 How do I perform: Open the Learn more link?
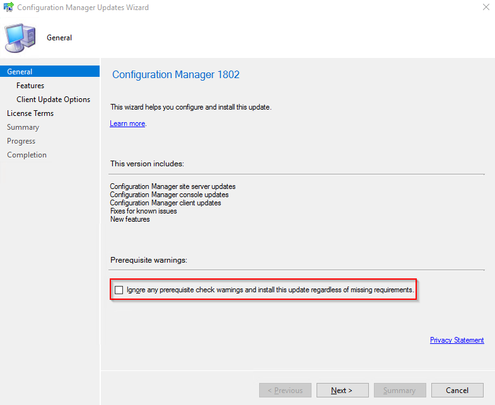pyautogui.click(x=127, y=123)
